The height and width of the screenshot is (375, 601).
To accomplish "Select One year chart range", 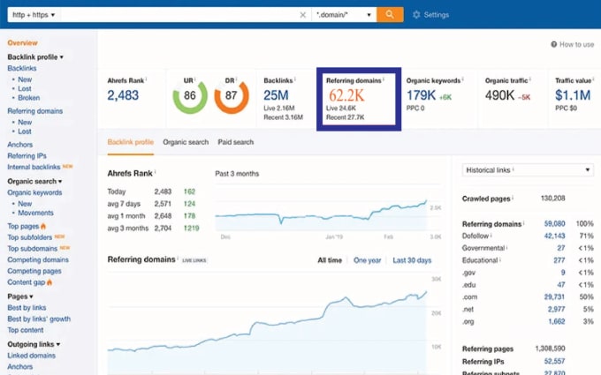I will (x=367, y=260).
